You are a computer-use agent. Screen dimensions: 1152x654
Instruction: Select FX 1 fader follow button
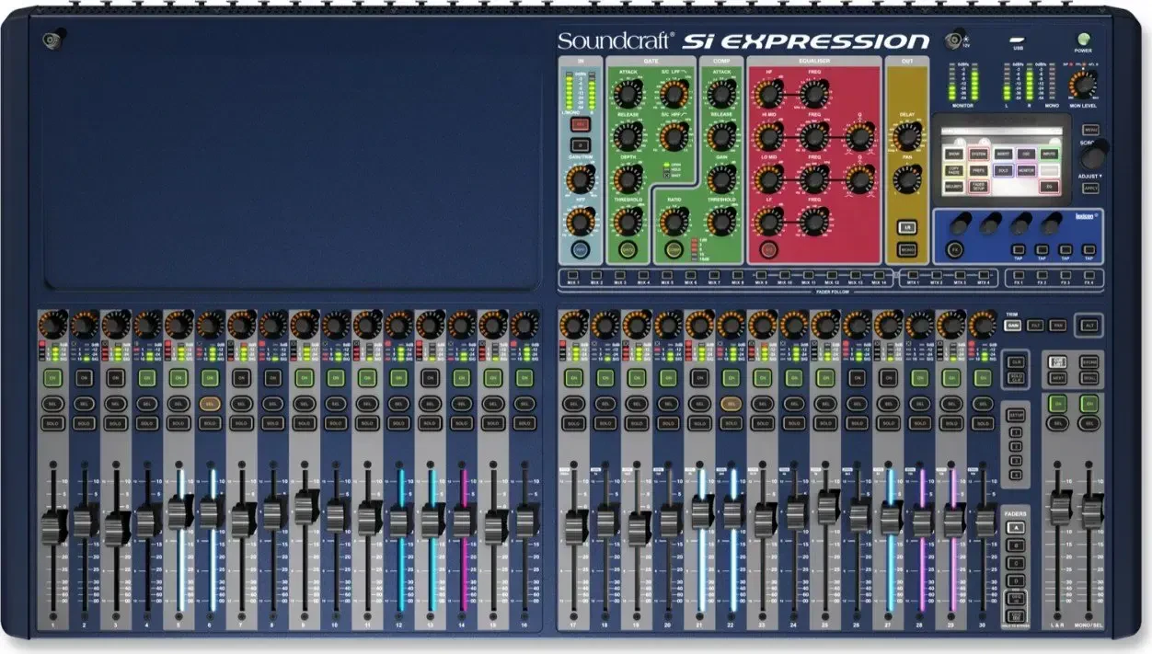click(x=1019, y=276)
